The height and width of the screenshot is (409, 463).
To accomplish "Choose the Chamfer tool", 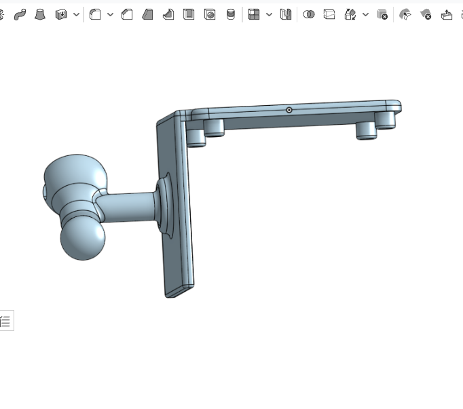I will click(x=127, y=14).
